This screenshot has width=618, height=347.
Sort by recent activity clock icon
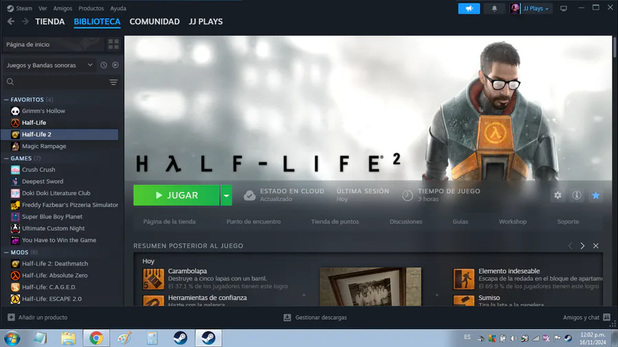104,65
